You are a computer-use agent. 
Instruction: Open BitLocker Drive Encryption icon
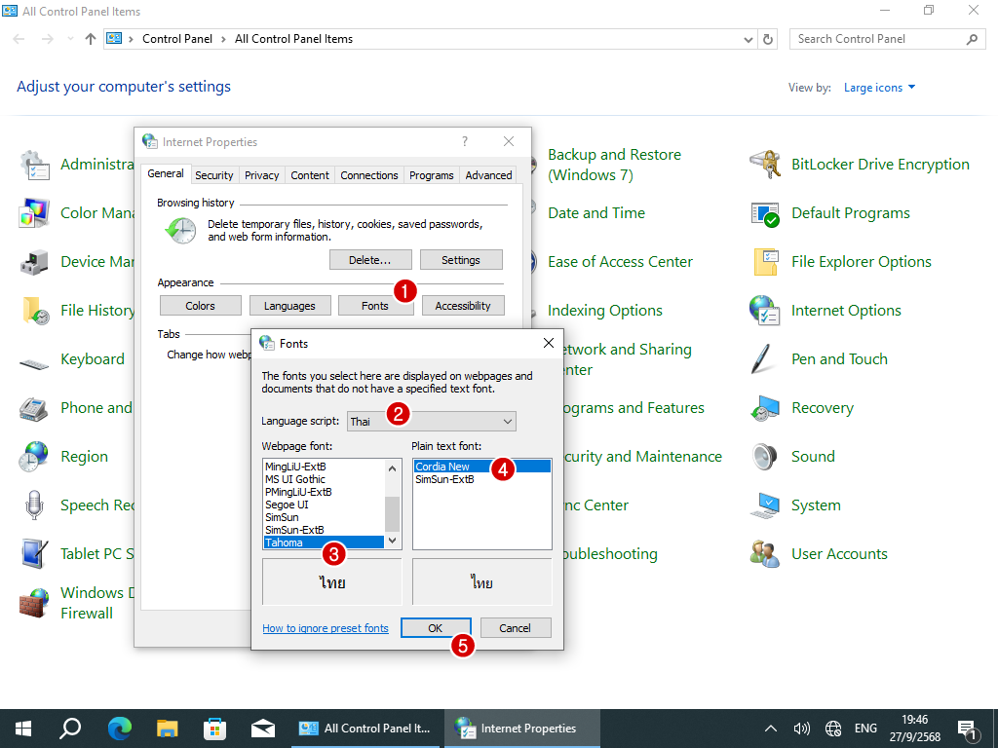(x=765, y=165)
